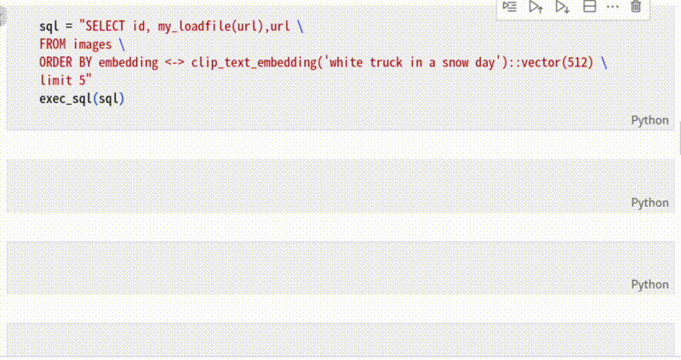Open Python language picker of third cell

pyautogui.click(x=650, y=284)
